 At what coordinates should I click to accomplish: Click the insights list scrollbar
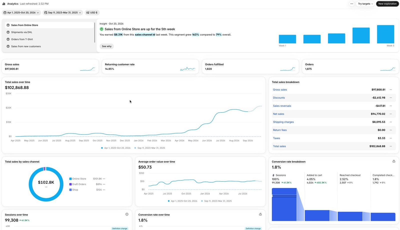94,32
